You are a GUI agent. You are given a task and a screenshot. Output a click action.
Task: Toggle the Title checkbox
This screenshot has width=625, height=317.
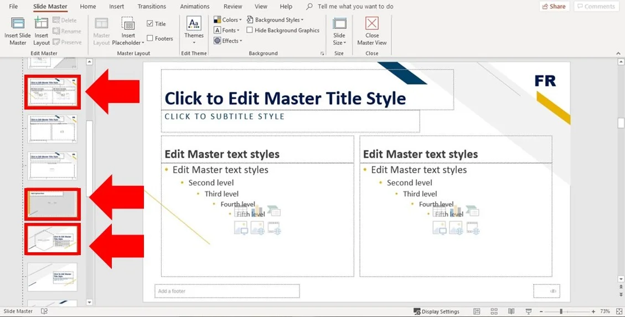150,24
